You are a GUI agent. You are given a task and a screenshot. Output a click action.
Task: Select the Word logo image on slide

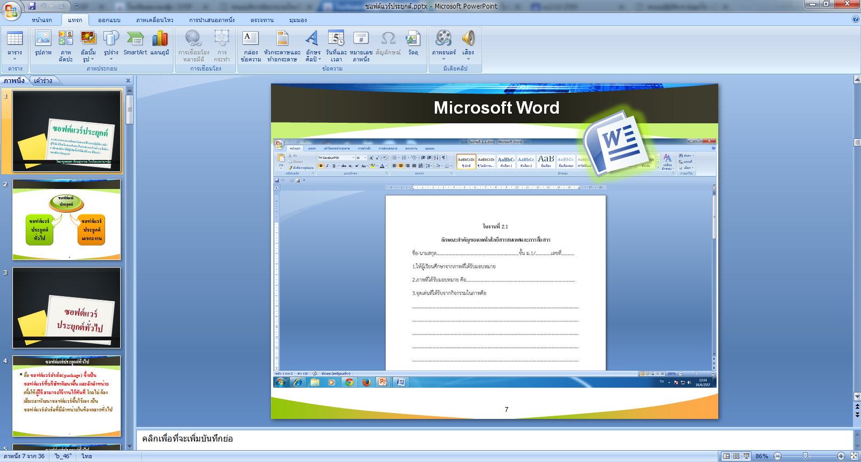pos(616,144)
